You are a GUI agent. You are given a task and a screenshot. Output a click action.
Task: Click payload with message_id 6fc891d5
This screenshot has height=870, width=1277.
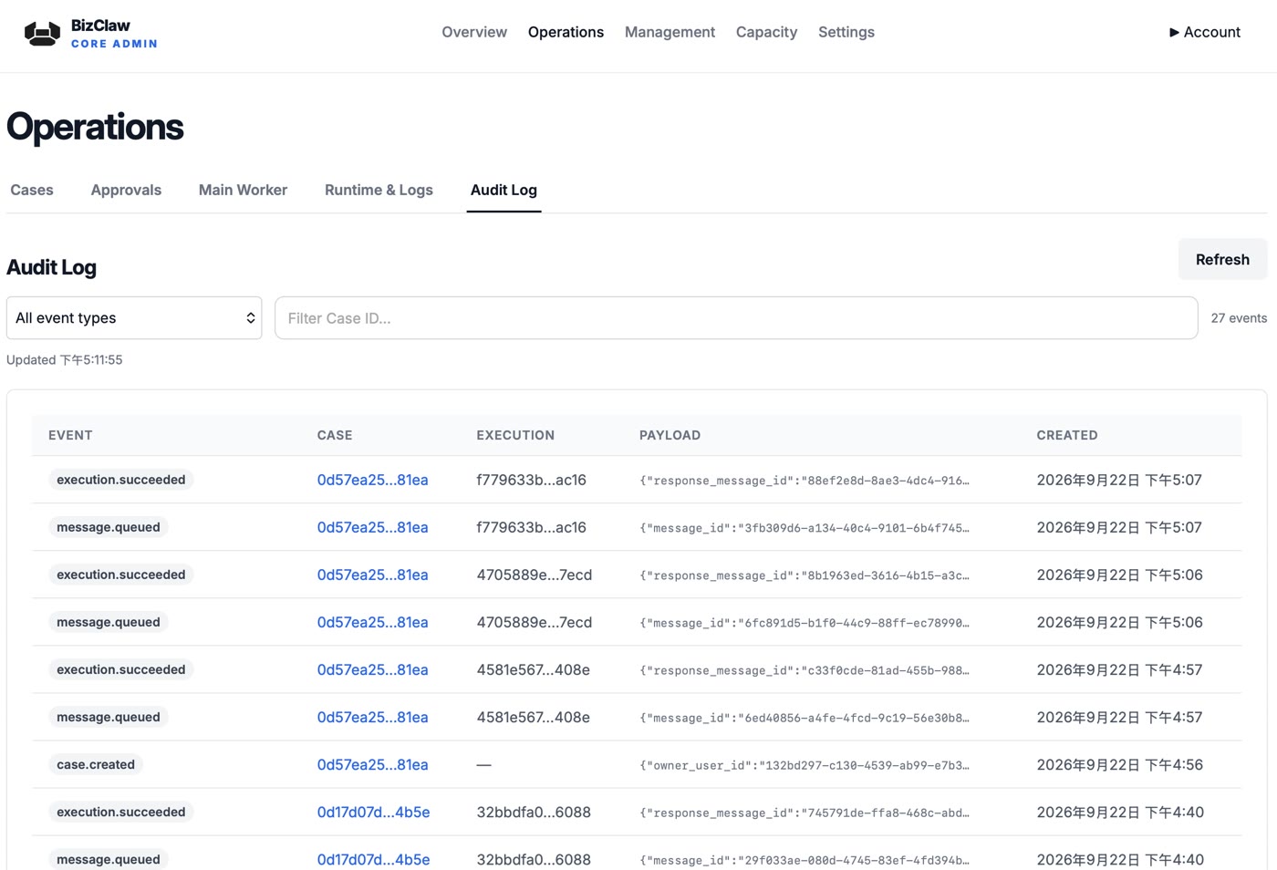click(x=804, y=623)
